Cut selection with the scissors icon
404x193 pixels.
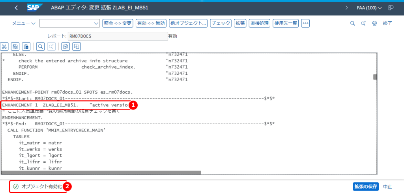(x=4, y=46)
